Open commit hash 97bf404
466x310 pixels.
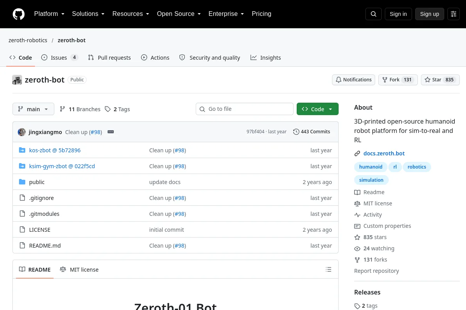255,132
